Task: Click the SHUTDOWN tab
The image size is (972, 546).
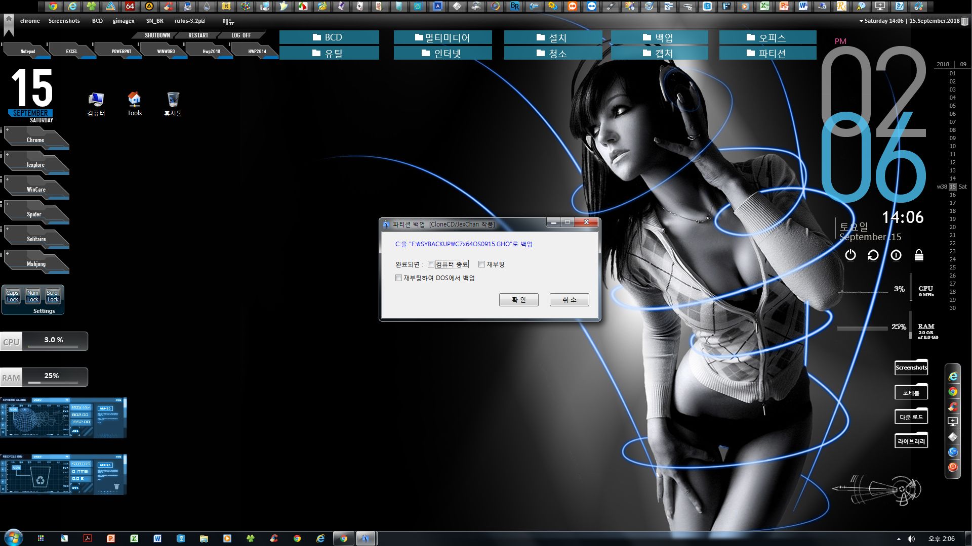Action: (157, 35)
